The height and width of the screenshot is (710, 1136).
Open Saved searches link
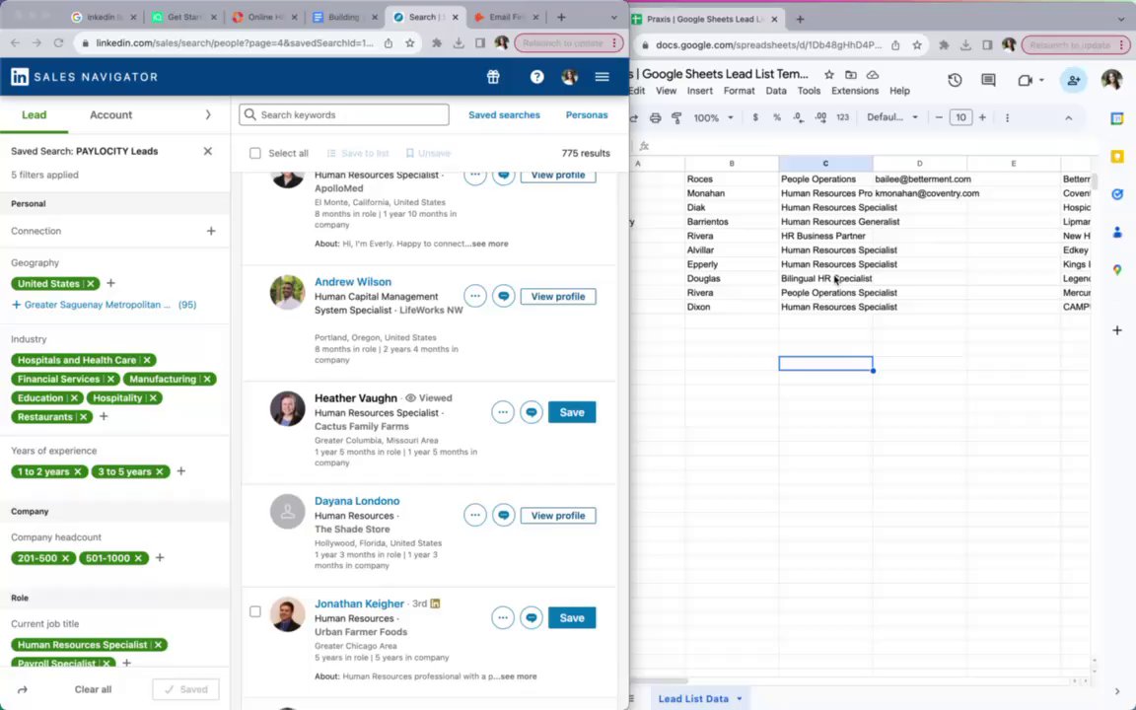click(504, 115)
